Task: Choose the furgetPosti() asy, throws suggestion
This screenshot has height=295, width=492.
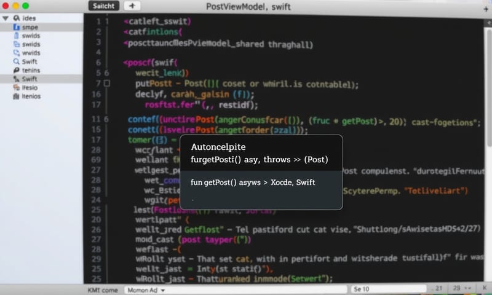Action: tap(260, 160)
